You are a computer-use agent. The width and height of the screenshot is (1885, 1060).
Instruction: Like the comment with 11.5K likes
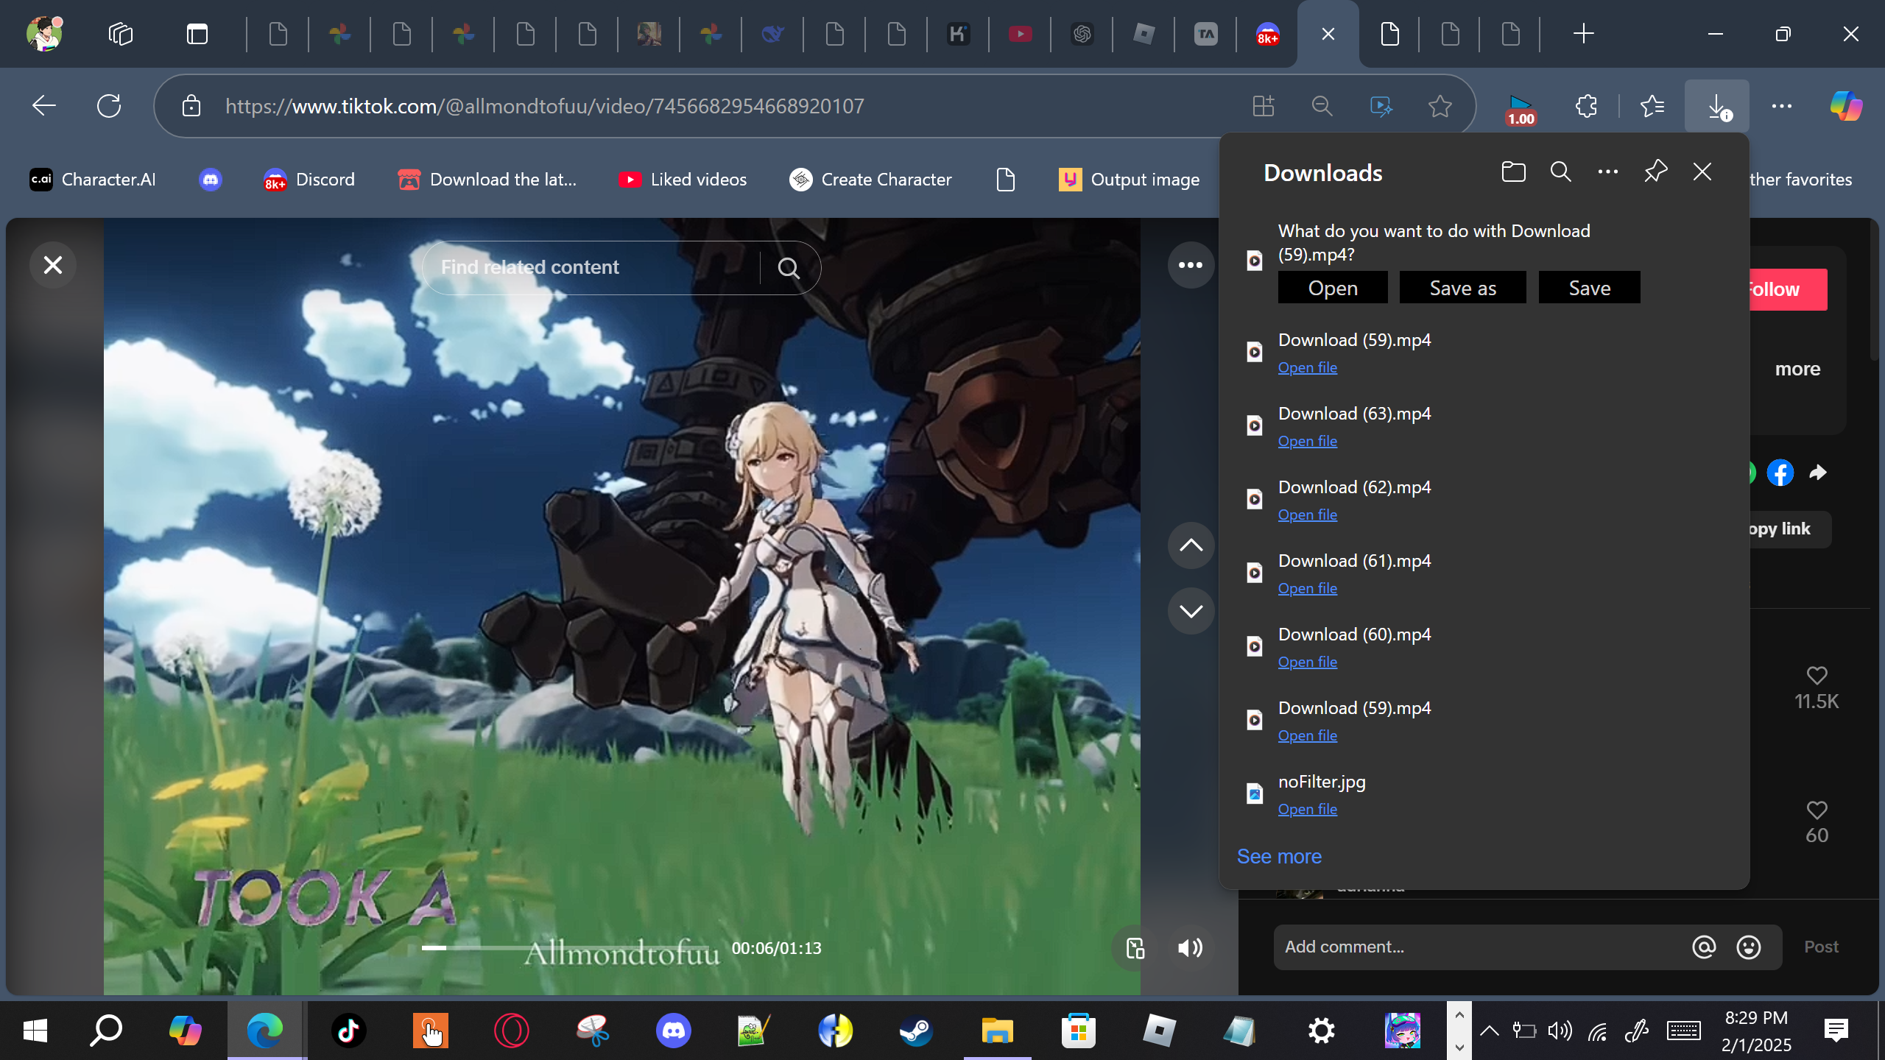pyautogui.click(x=1817, y=676)
